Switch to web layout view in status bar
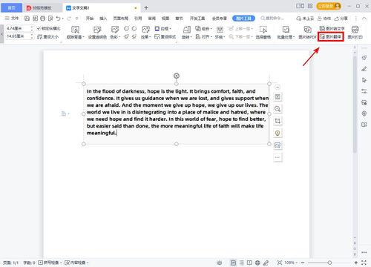Image resolution: width=371 pixels, height=267 pixels. 257,263
